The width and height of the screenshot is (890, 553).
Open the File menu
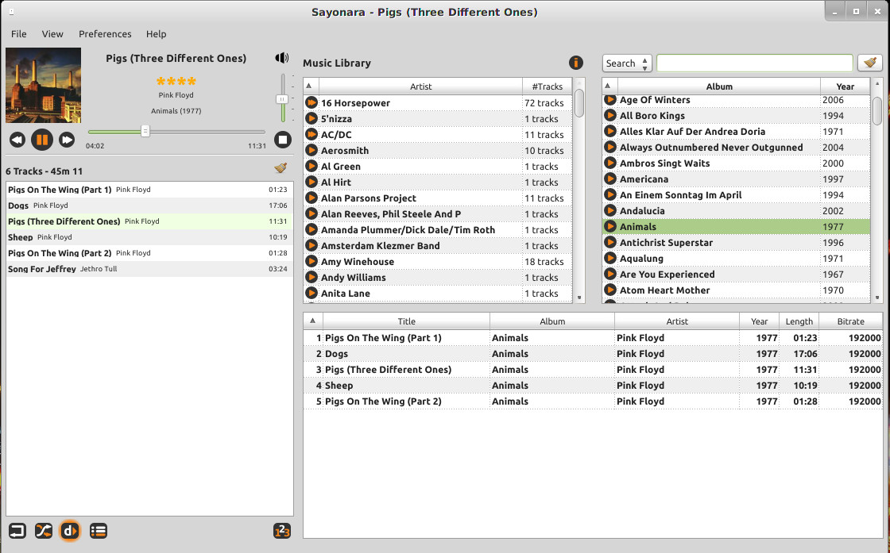[x=19, y=34]
